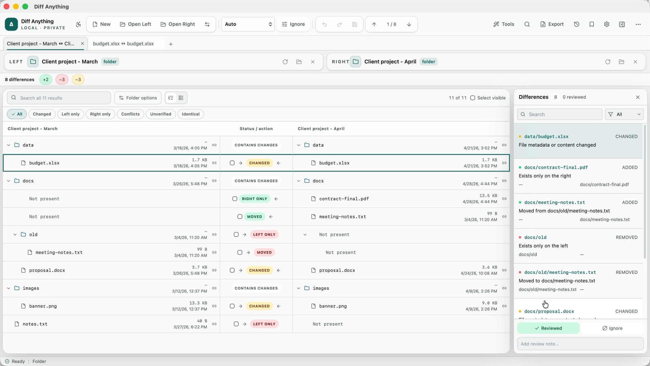650x366 pixels.
Task: Tick checkbox for budget.xlsx CHANGED row
Action: pos(232,163)
